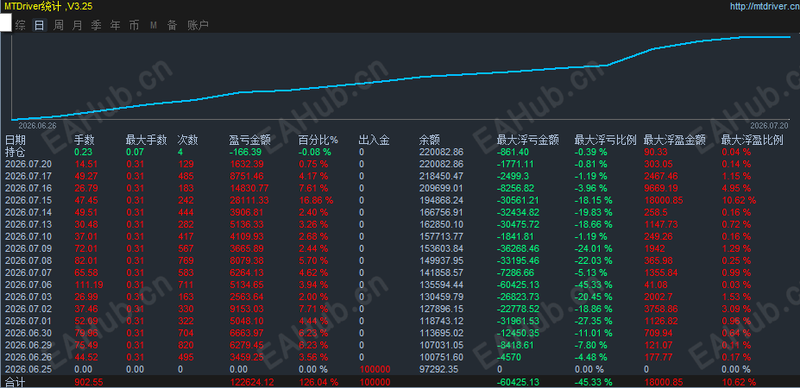Switch to the 年 yearly tab

(x=116, y=25)
